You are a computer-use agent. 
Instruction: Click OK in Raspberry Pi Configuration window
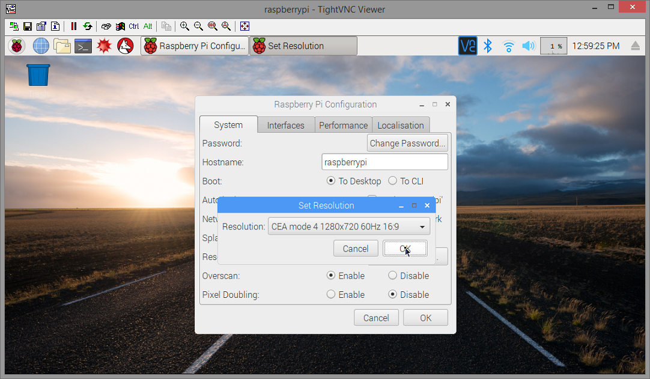(x=426, y=318)
